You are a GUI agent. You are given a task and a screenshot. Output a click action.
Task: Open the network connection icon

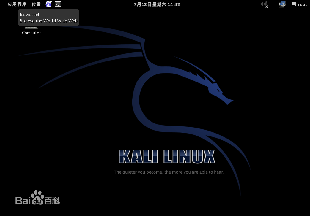coord(282,4)
